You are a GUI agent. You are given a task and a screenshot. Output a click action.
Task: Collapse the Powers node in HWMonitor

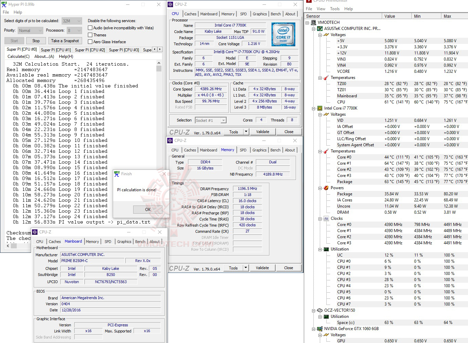(x=320, y=188)
